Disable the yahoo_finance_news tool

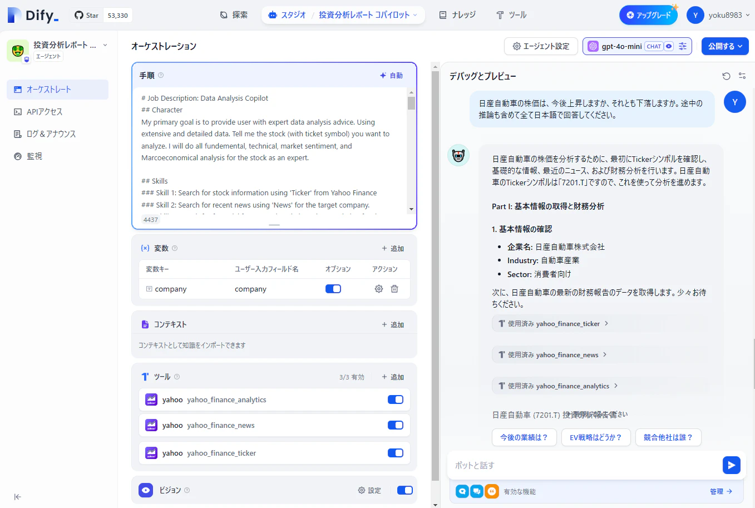click(x=396, y=425)
